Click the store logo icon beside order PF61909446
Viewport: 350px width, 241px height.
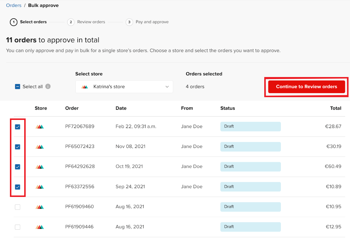40,227
